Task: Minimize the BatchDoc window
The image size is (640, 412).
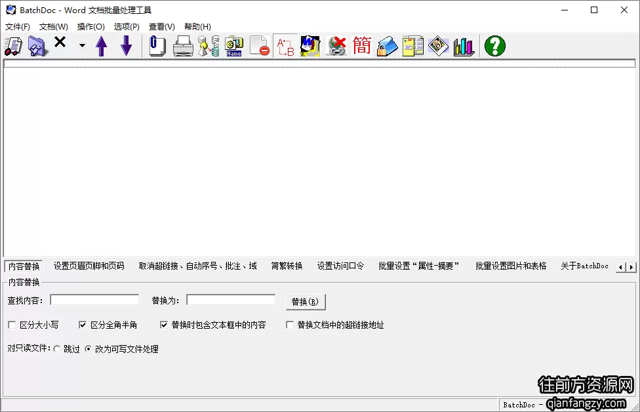Action: pyautogui.click(x=565, y=10)
